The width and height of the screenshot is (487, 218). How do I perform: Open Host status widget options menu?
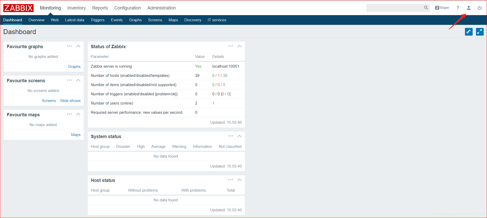coord(231,180)
